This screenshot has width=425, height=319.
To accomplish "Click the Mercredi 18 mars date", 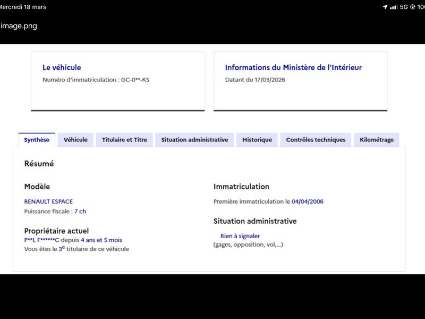I will tap(23, 7).
